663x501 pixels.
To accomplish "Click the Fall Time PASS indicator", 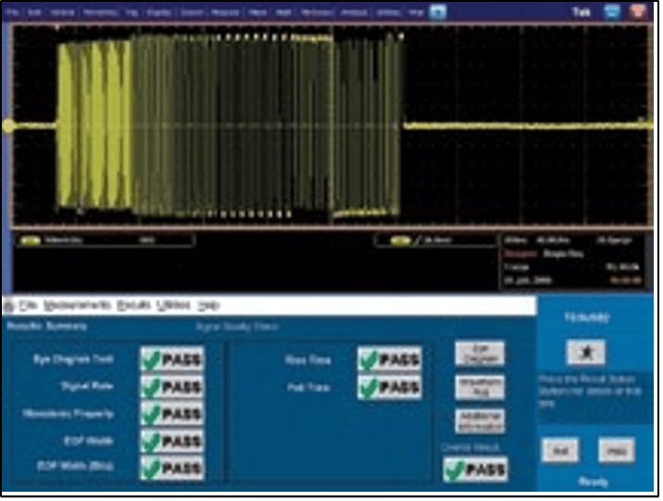I will pos(389,387).
